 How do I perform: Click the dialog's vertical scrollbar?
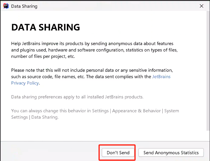[x=208, y=71]
